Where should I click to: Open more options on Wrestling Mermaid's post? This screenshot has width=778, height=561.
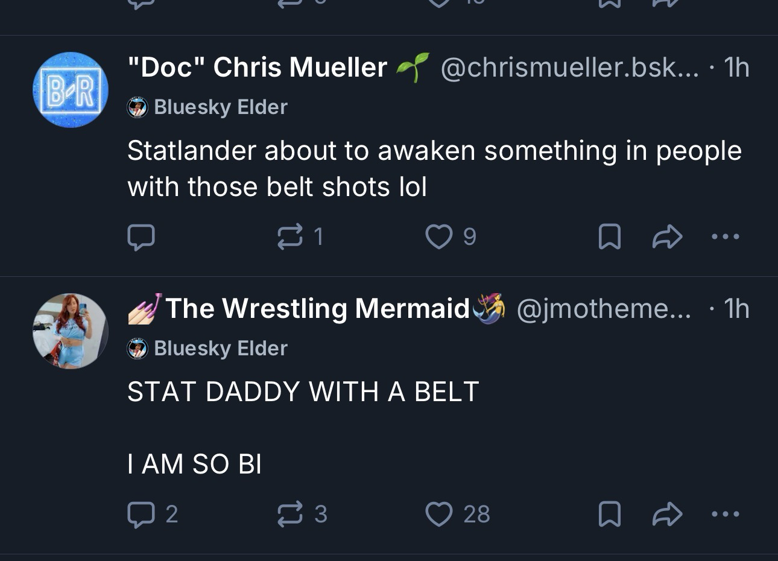pyautogui.click(x=725, y=515)
